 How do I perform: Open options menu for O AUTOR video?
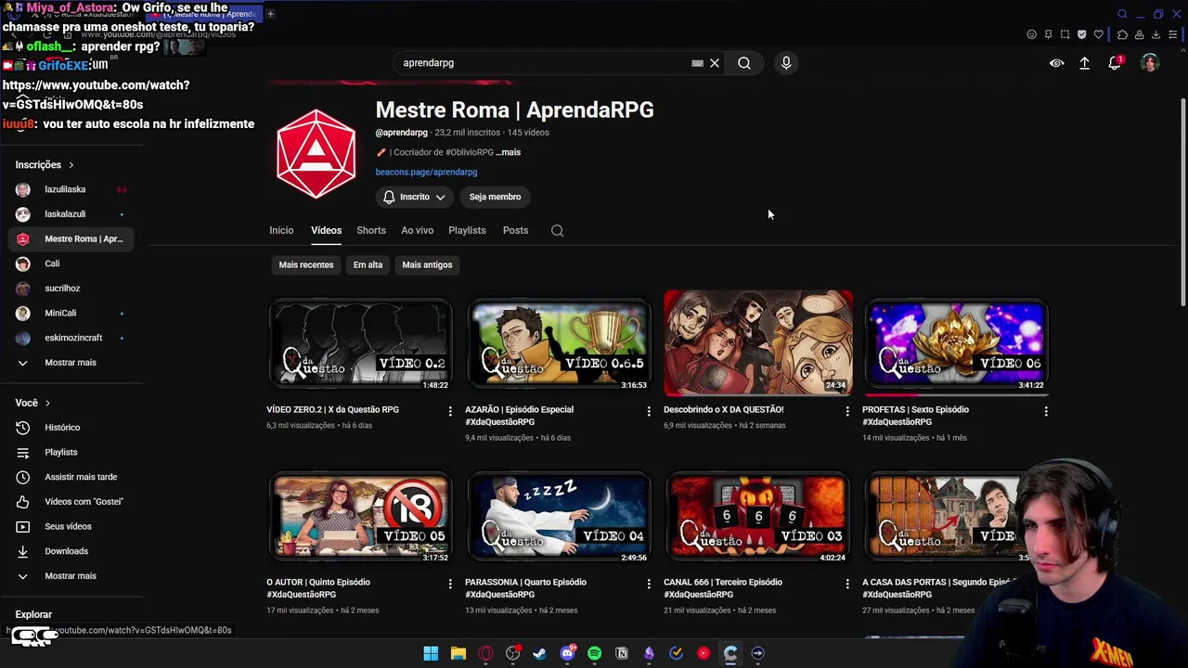pyautogui.click(x=450, y=584)
